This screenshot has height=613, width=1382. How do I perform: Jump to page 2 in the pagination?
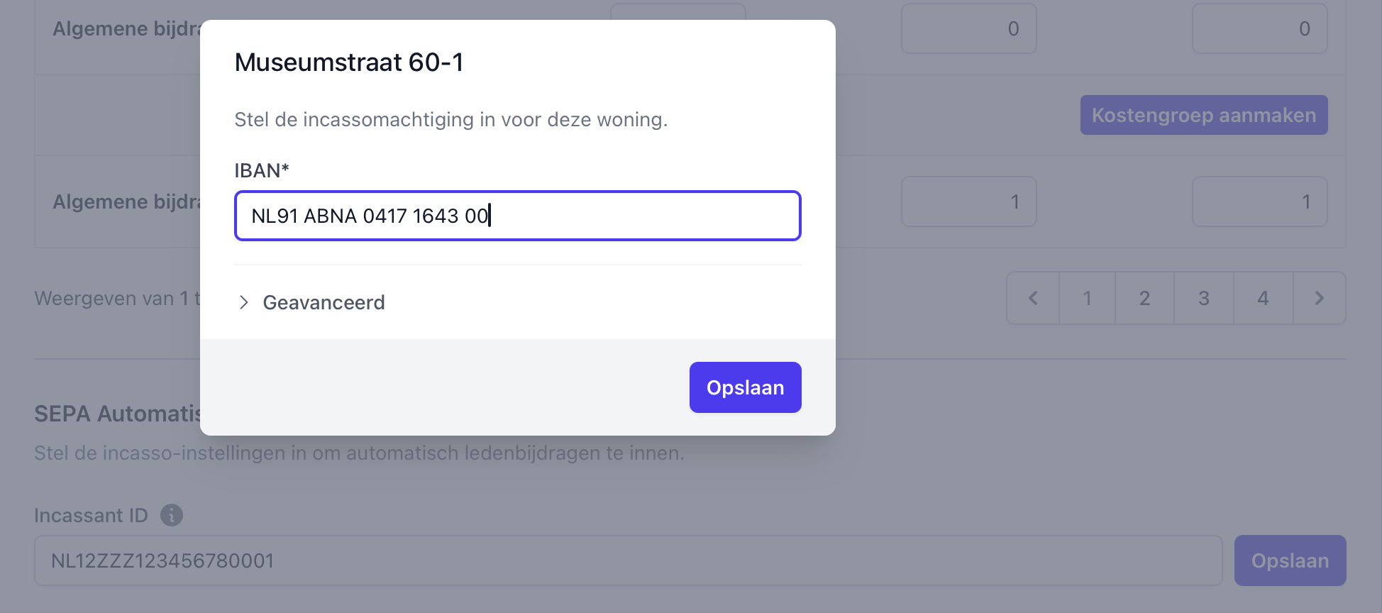tap(1144, 298)
